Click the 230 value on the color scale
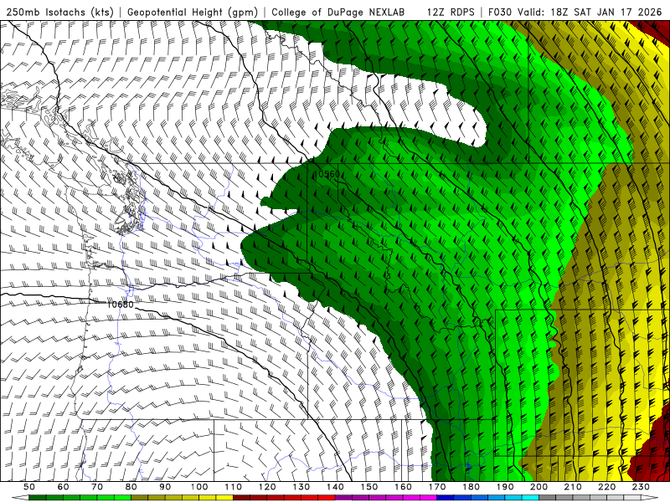The image size is (670, 502). coord(641,487)
